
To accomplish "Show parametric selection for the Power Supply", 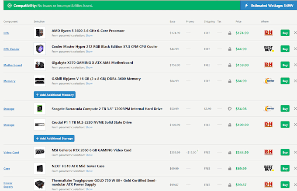I will click(x=89, y=189).
